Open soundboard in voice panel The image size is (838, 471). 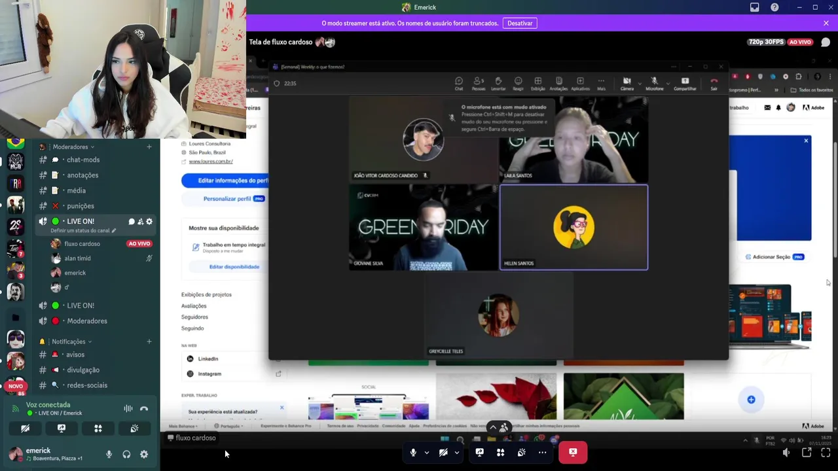coord(134,428)
